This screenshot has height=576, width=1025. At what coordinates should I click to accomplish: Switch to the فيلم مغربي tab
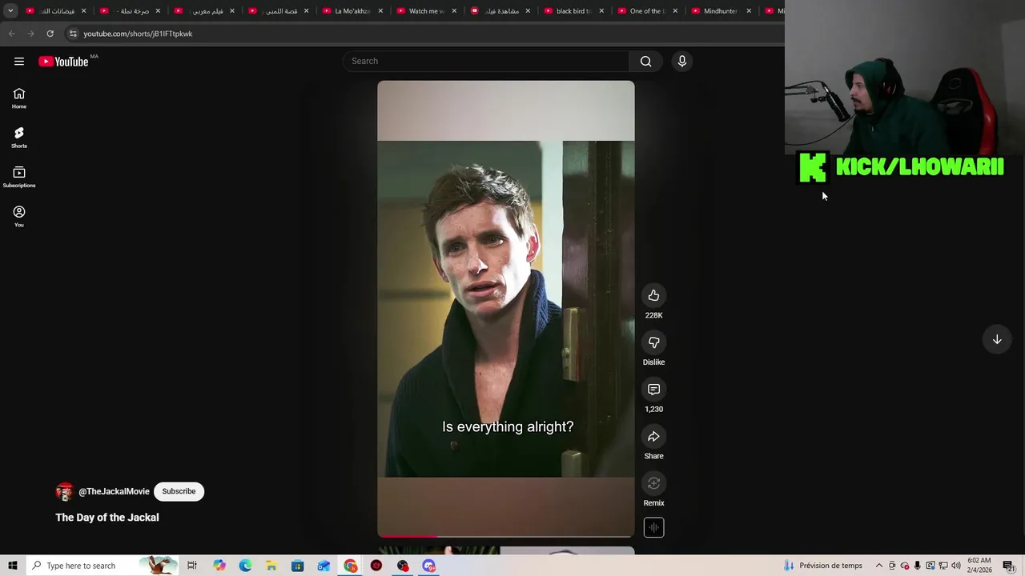point(205,11)
